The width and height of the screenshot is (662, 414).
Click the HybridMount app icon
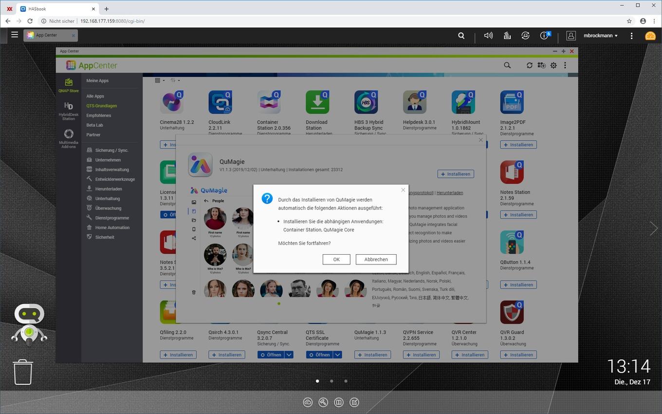point(463,102)
